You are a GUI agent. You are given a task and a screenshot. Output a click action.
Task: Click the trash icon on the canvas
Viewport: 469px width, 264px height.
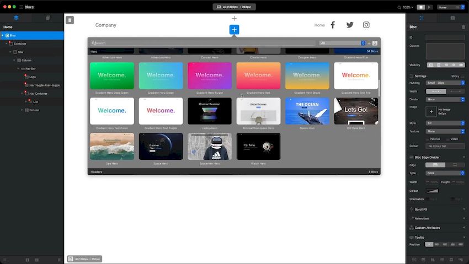pyautogui.click(x=70, y=20)
